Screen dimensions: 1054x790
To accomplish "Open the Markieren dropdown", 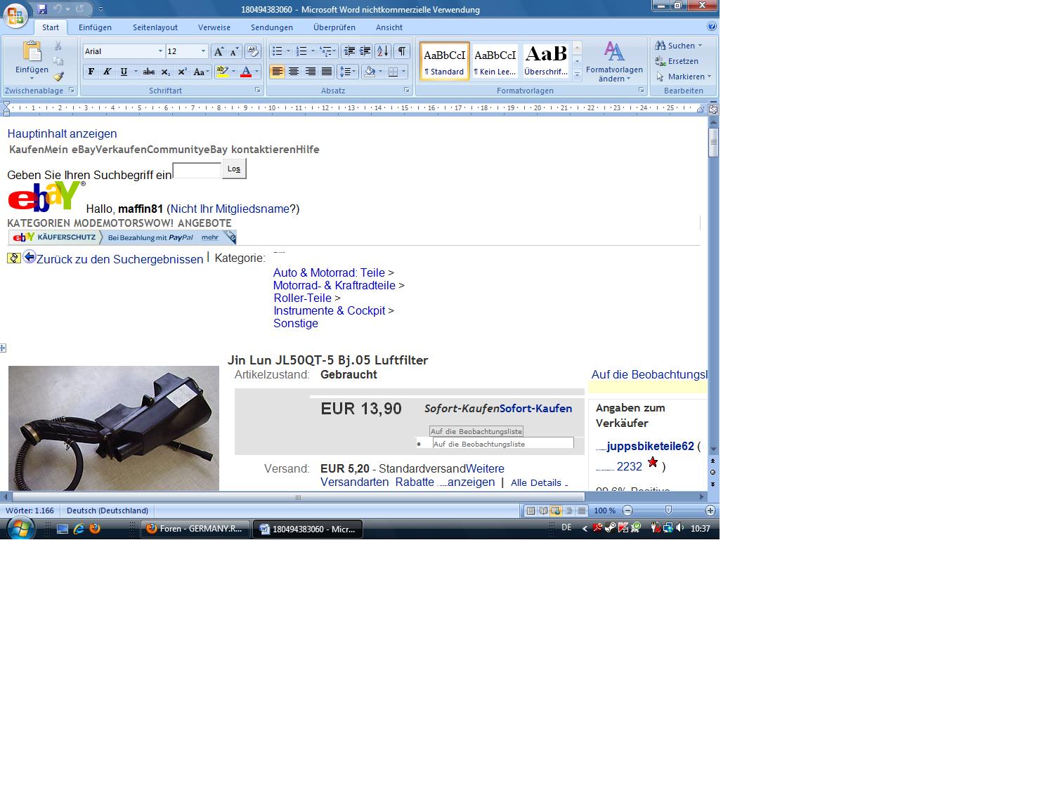I will pos(684,77).
